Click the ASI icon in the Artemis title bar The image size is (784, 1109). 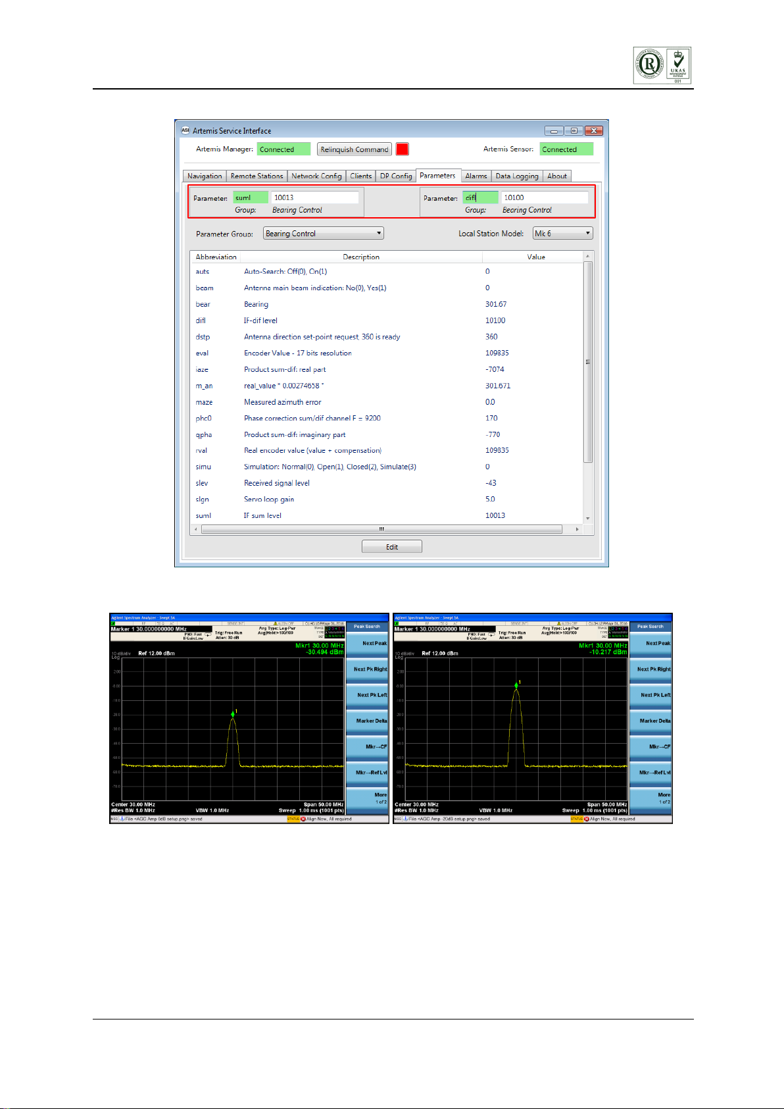(x=185, y=130)
